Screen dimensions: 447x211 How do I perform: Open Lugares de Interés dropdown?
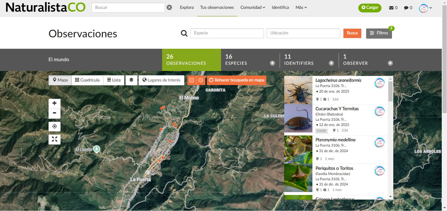(161, 80)
